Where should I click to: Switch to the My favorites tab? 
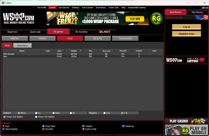point(81,32)
